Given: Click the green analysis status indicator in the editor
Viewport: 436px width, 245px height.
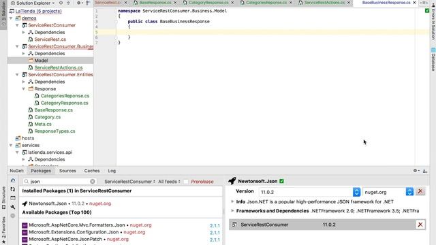Looking at the screenshot, I should pos(427,11).
